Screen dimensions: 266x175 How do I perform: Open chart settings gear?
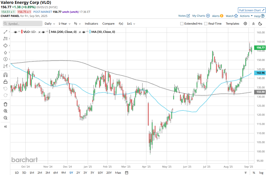pyautogui.click(x=245, y=24)
